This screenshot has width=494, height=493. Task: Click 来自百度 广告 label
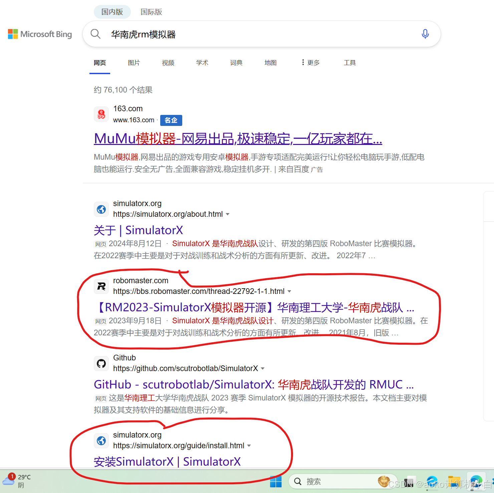point(301,169)
